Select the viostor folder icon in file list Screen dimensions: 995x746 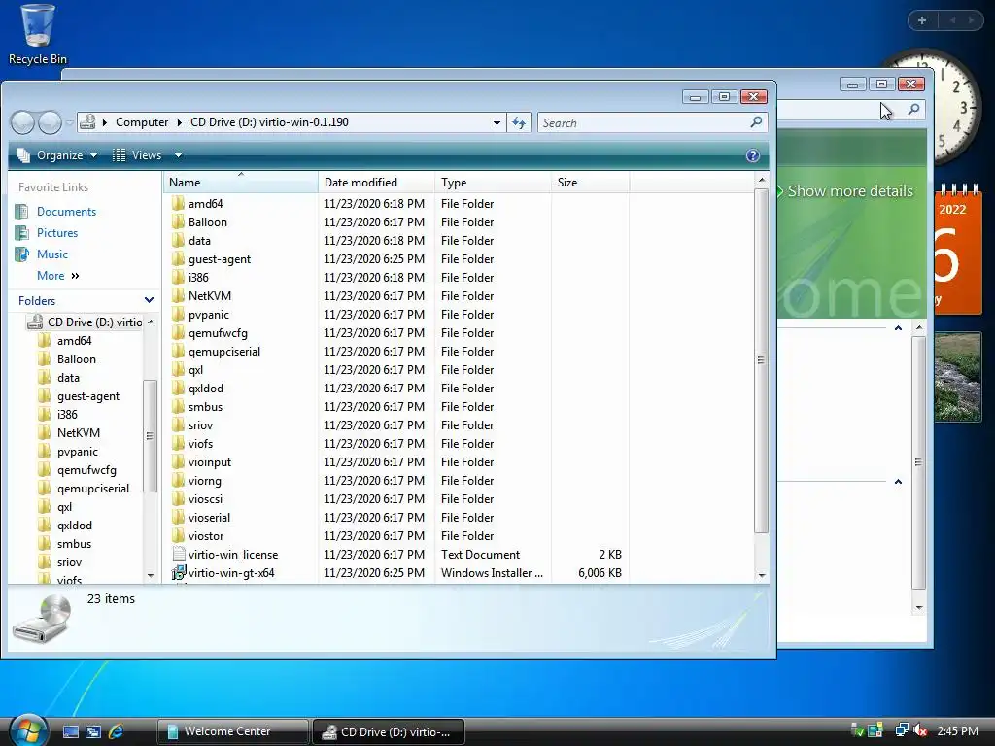(179, 535)
